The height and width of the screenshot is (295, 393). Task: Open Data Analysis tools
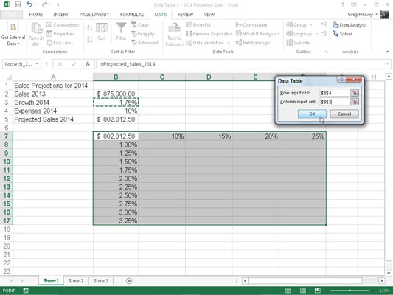[349, 25]
